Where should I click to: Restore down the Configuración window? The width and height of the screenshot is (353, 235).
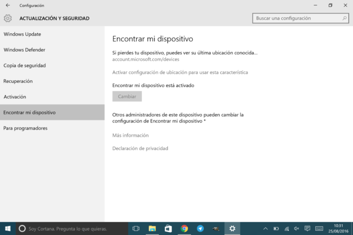tap(330, 5)
